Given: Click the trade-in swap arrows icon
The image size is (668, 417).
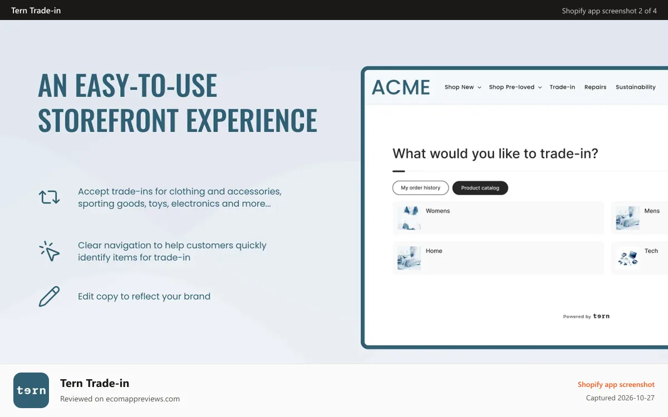Looking at the screenshot, I should [x=49, y=197].
